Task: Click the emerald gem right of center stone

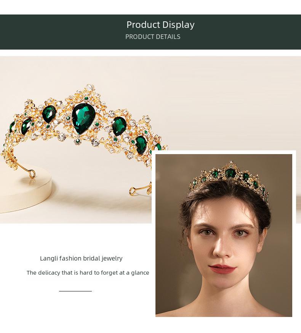Action: point(119,126)
